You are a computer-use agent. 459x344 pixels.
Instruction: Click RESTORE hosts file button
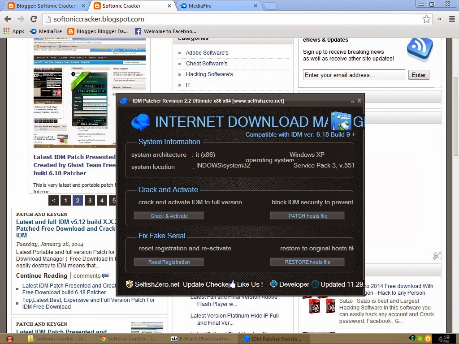[307, 262]
